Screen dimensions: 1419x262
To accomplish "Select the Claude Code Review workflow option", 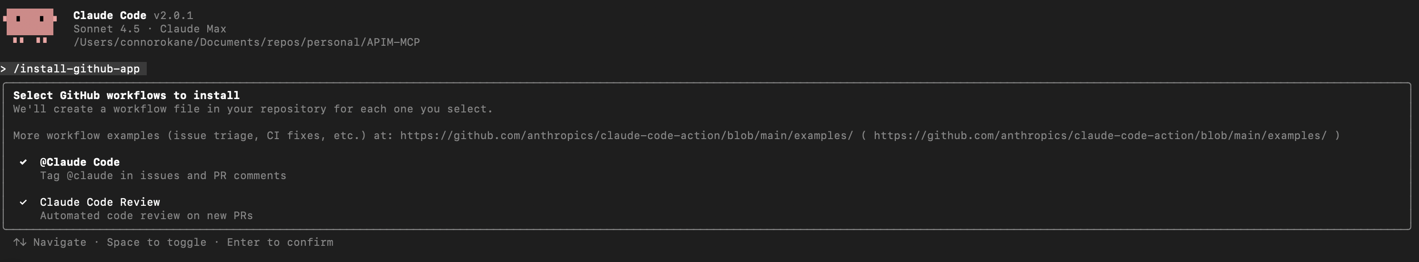I will [100, 202].
